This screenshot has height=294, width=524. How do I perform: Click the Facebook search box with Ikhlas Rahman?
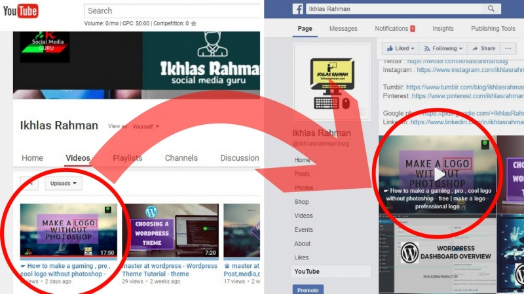point(403,9)
